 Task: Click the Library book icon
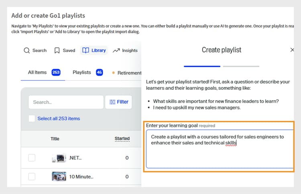pos(85,50)
